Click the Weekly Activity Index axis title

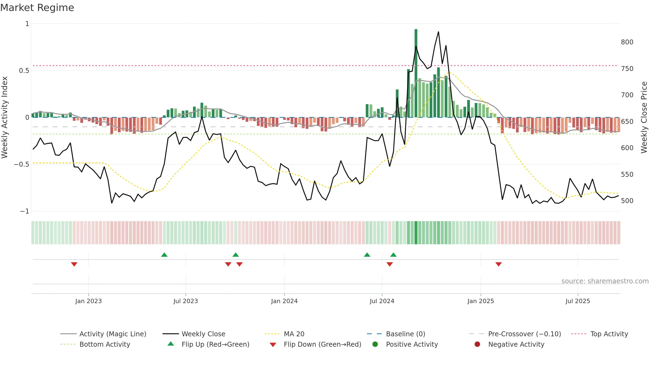pos(5,117)
